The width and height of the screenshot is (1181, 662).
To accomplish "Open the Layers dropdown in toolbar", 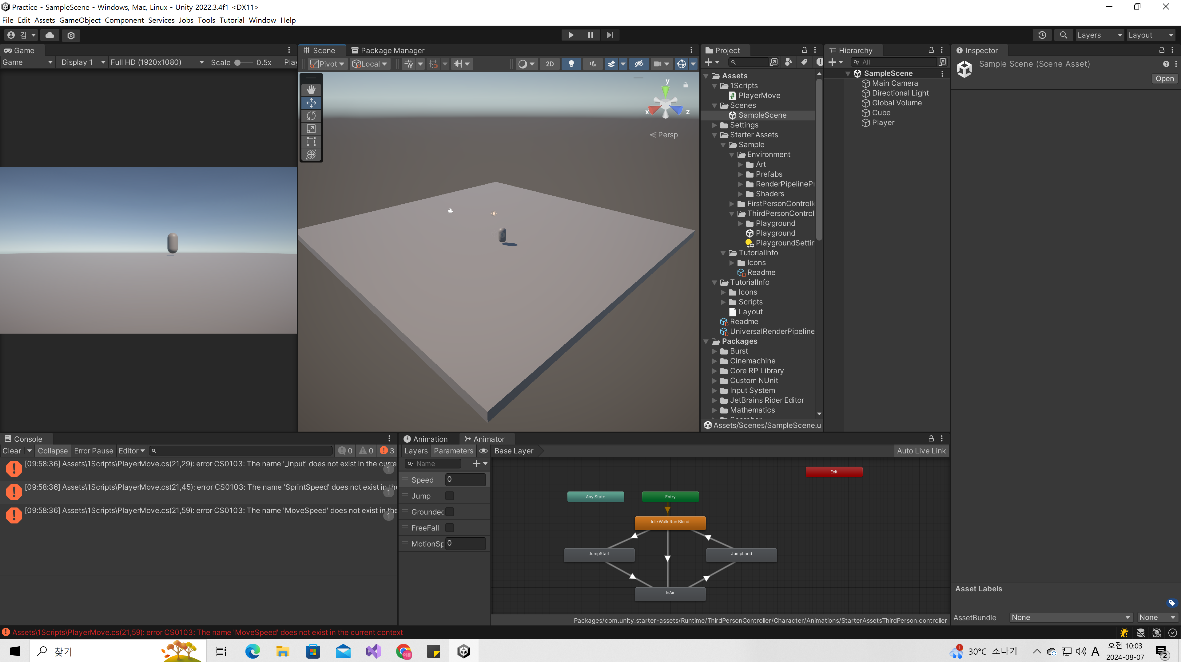I will [x=1099, y=35].
